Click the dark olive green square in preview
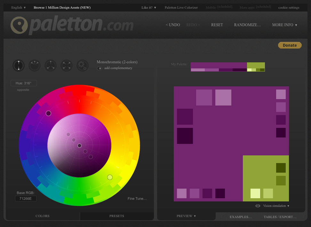 [281, 168]
